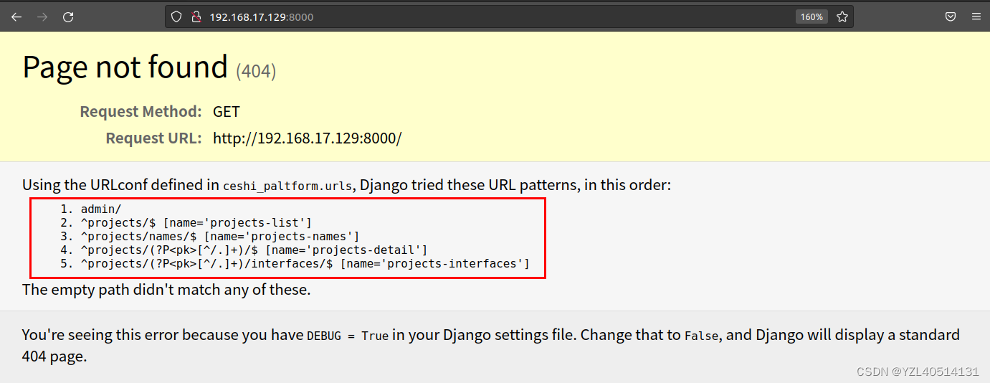Click the projects-list URL pattern line
This screenshot has height=383, width=990.
click(196, 222)
